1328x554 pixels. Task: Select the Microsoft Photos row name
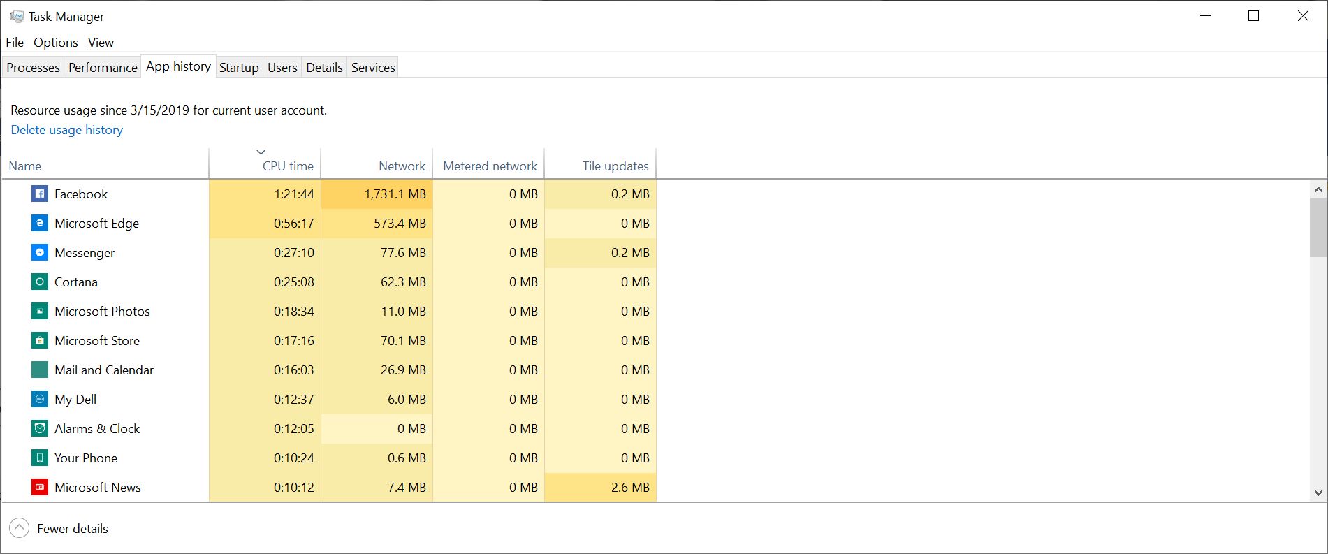(x=102, y=312)
